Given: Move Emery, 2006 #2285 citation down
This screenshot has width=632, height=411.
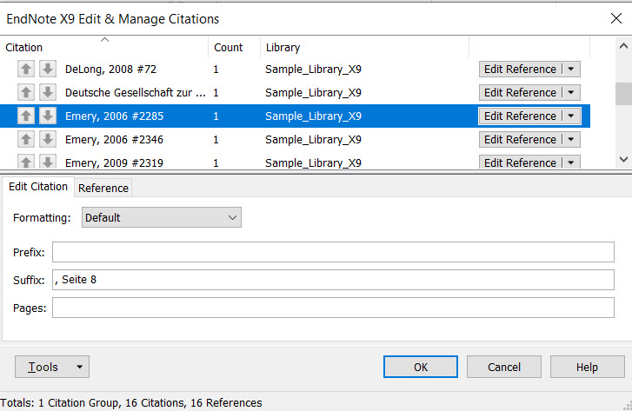Looking at the screenshot, I should [x=48, y=116].
